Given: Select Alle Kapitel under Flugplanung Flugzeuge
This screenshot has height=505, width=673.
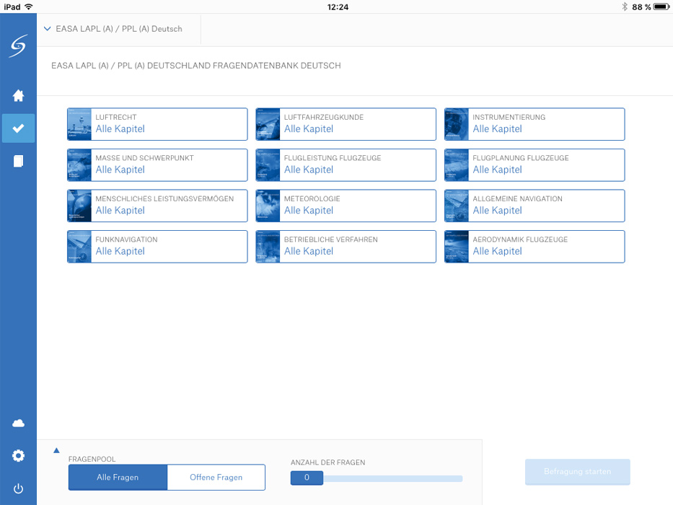Looking at the screenshot, I should pos(498,170).
